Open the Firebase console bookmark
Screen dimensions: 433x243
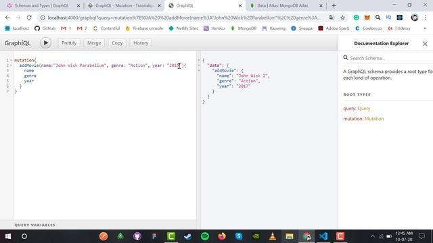(144, 28)
